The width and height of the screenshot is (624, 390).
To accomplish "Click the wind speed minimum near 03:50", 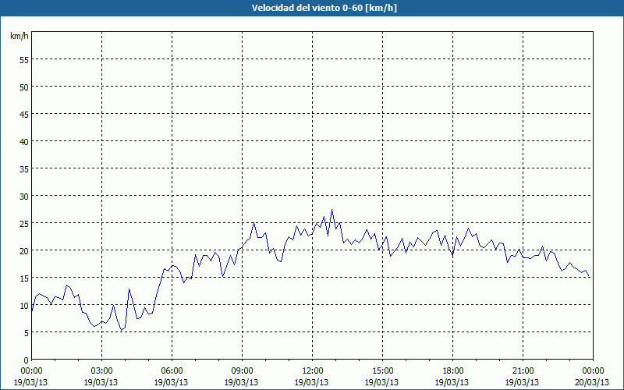I will point(122,330).
